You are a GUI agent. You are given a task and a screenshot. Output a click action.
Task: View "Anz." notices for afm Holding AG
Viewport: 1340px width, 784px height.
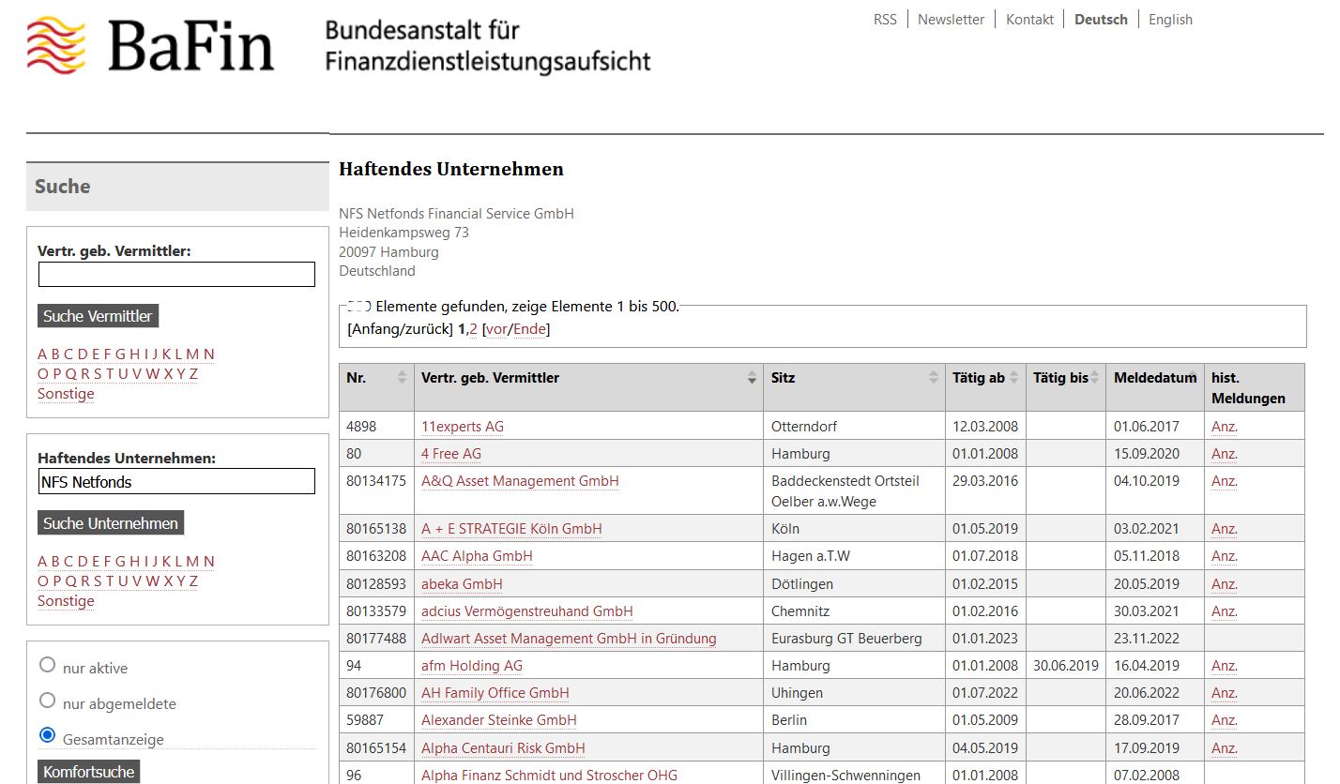1224,665
